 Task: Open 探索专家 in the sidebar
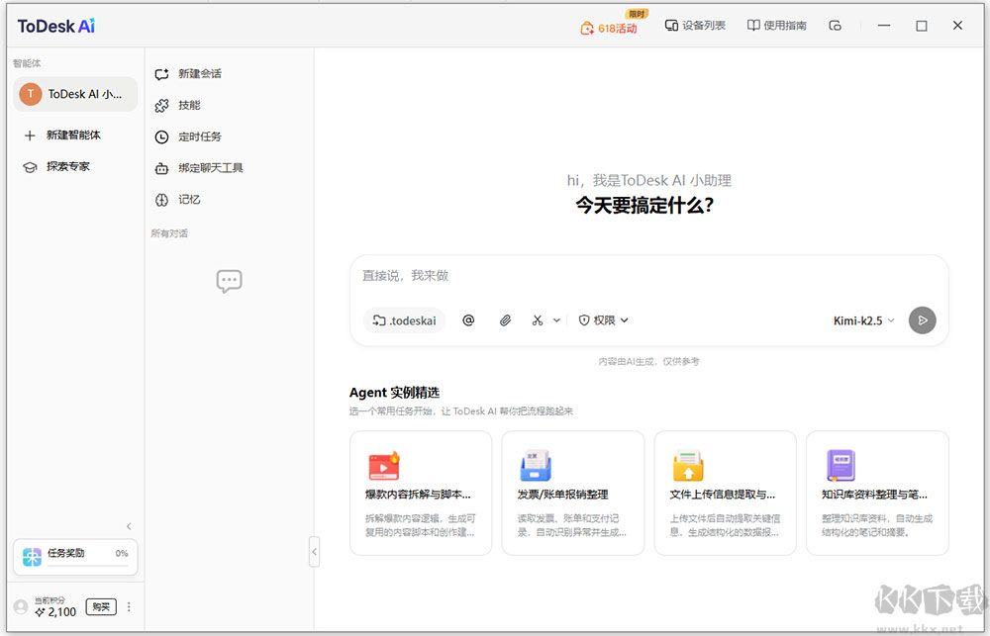68,166
